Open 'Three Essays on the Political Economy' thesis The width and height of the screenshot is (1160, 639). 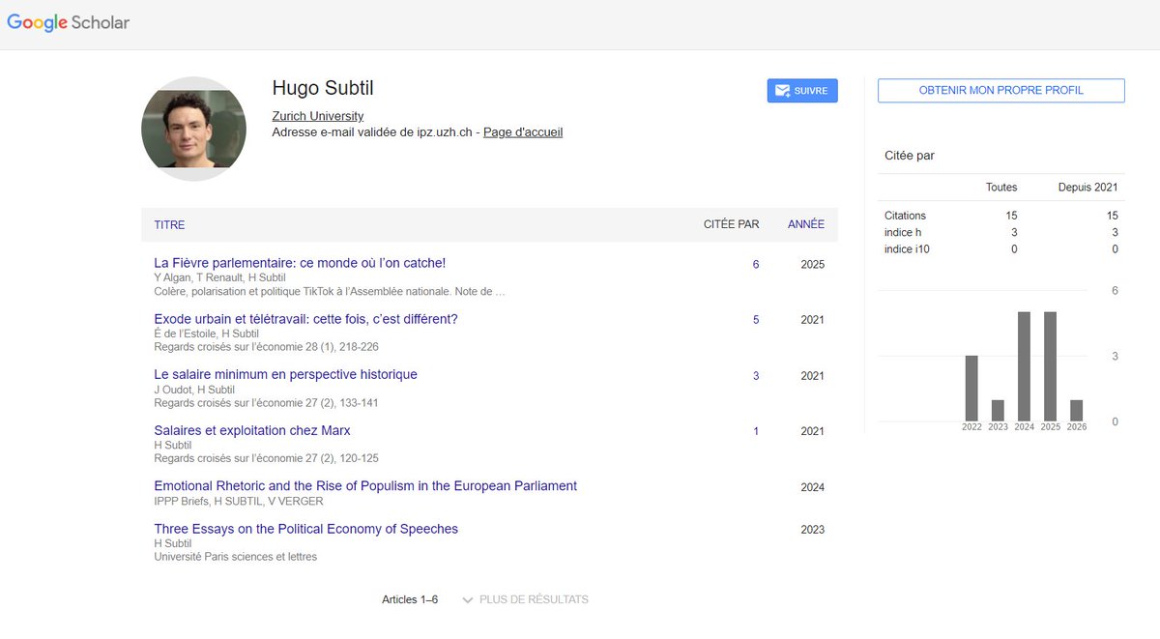(x=305, y=529)
